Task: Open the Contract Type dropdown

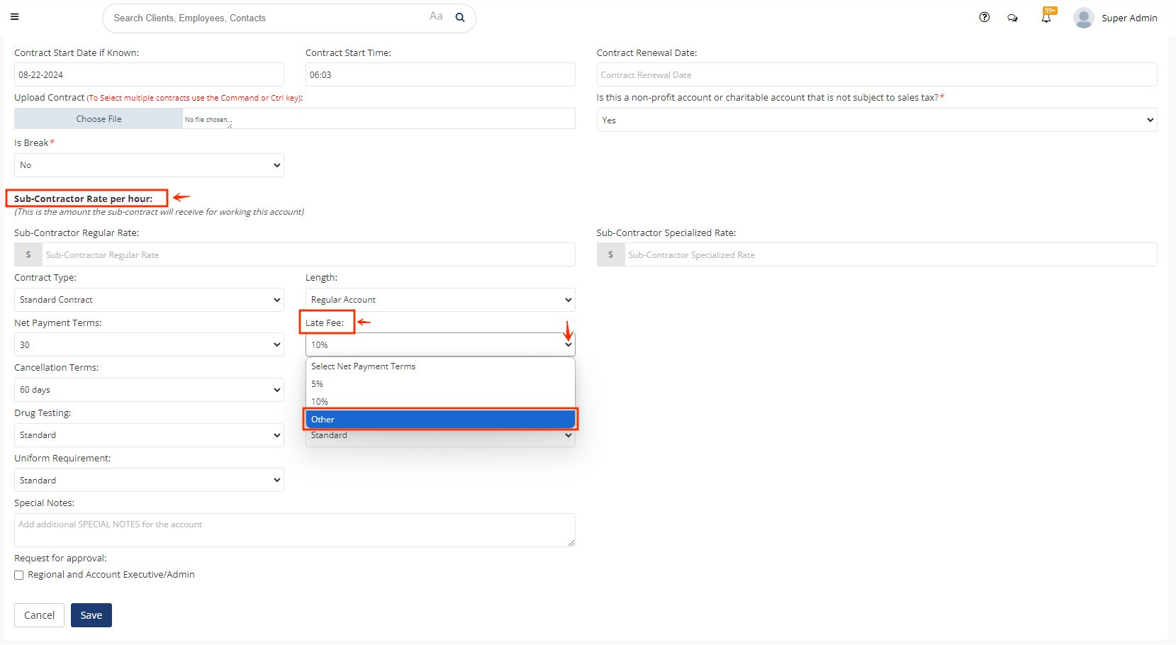Action: point(149,300)
